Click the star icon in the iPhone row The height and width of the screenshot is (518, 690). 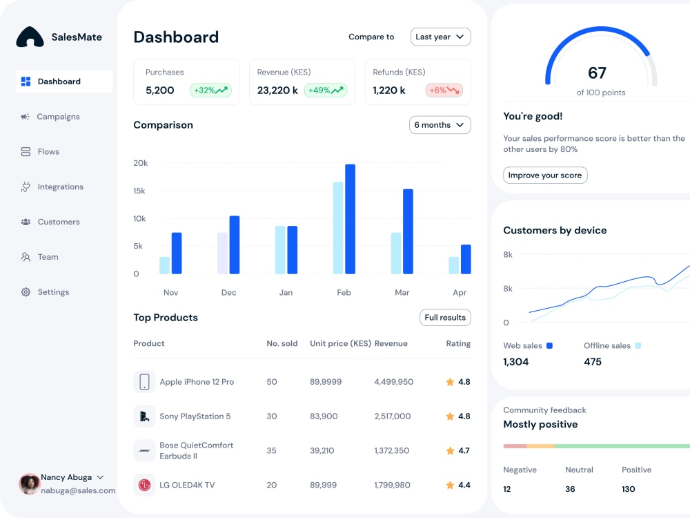click(x=450, y=382)
